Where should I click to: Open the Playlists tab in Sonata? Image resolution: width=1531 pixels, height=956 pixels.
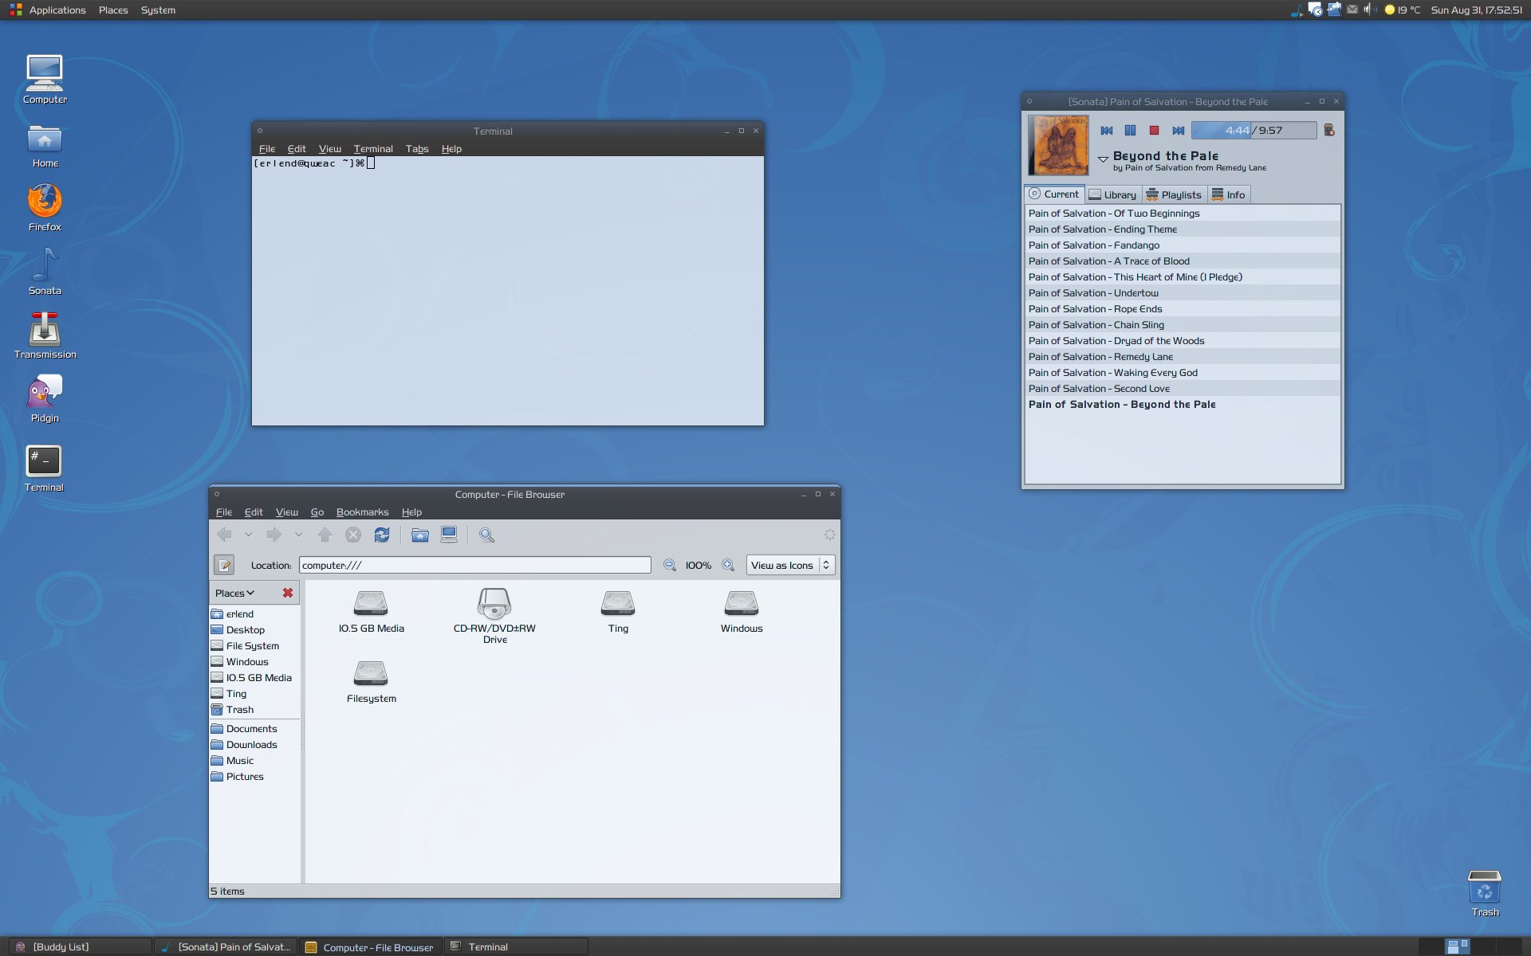pyautogui.click(x=1174, y=194)
